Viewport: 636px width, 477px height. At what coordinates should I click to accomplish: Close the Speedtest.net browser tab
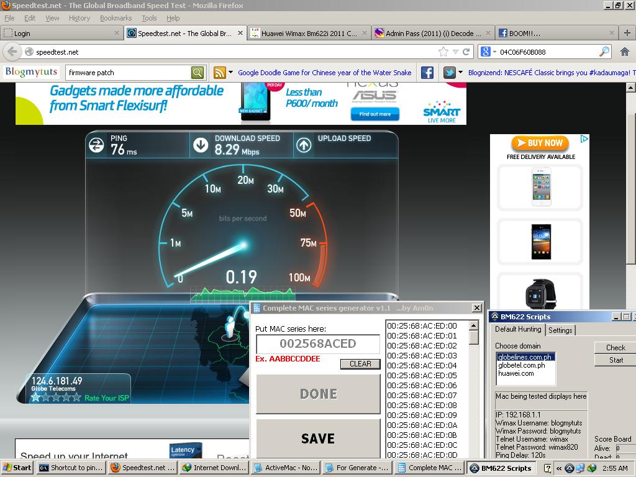(x=240, y=34)
